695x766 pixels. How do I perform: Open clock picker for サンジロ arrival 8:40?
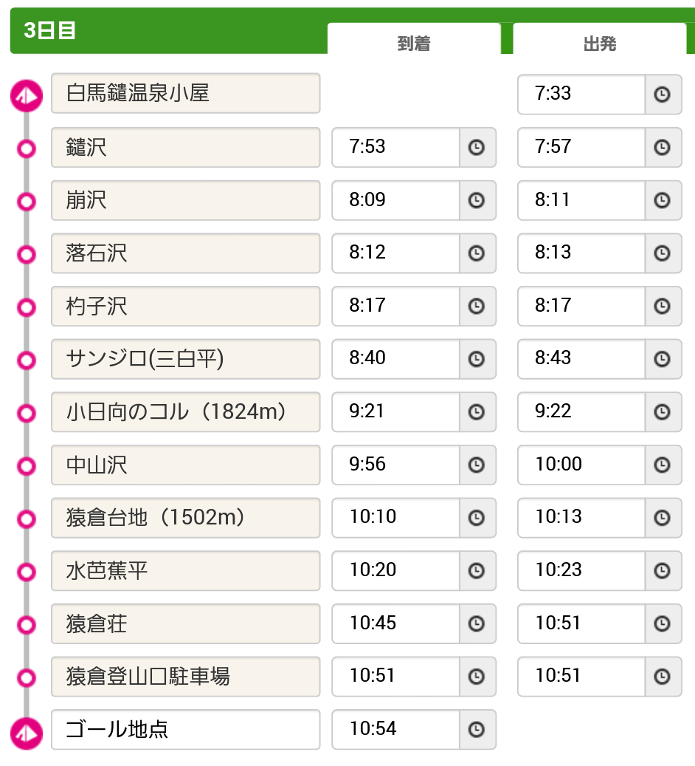pyautogui.click(x=477, y=359)
